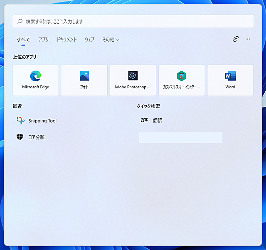Open Microsoft Edge from top apps

click(x=36, y=80)
